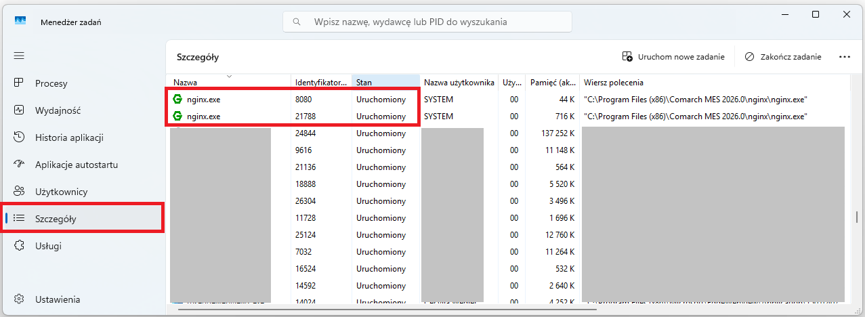Viewport: 865px width, 317px height.
Task: Open the three-dots more options menu
Action: point(845,57)
